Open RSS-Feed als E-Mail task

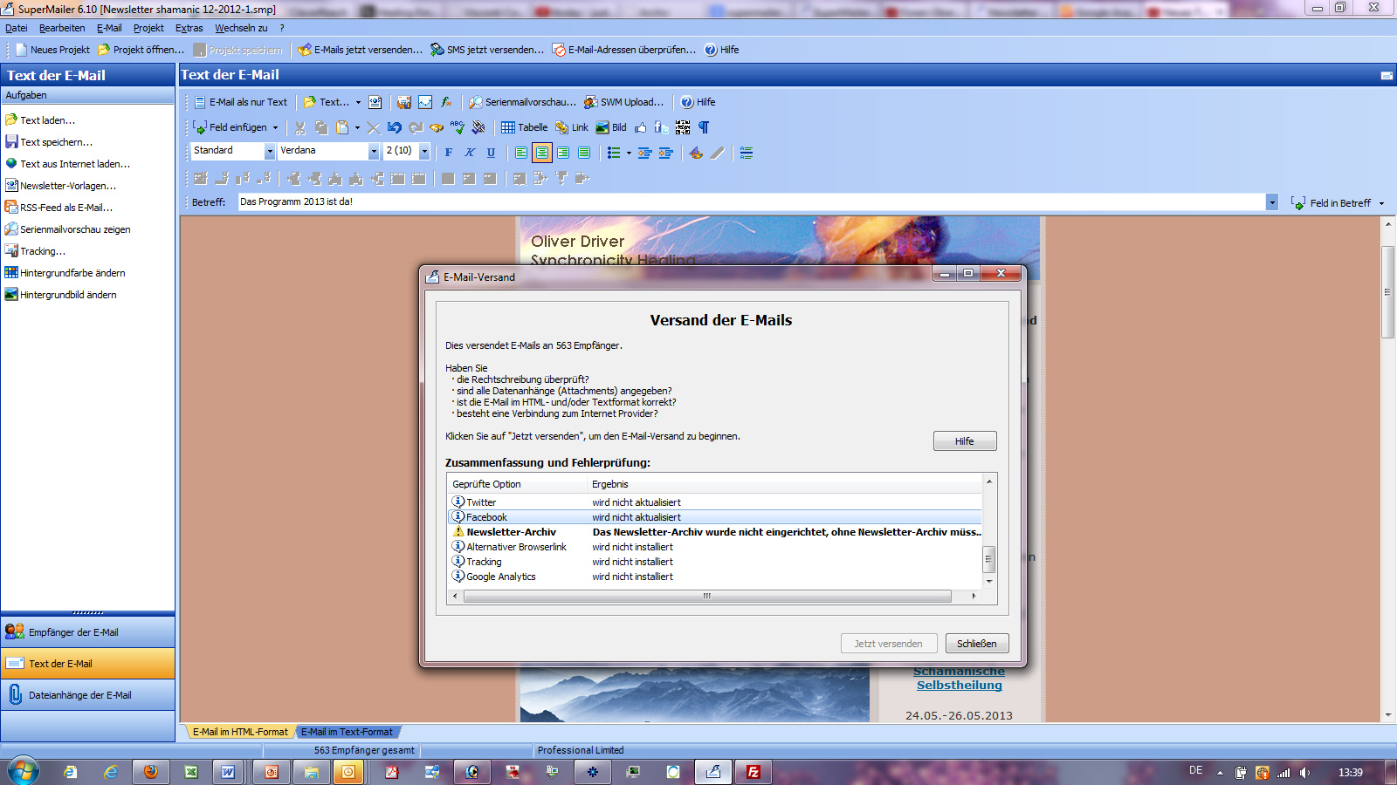coord(58,208)
